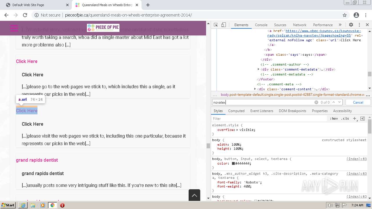Focus the Styles Filter input

(269, 118)
